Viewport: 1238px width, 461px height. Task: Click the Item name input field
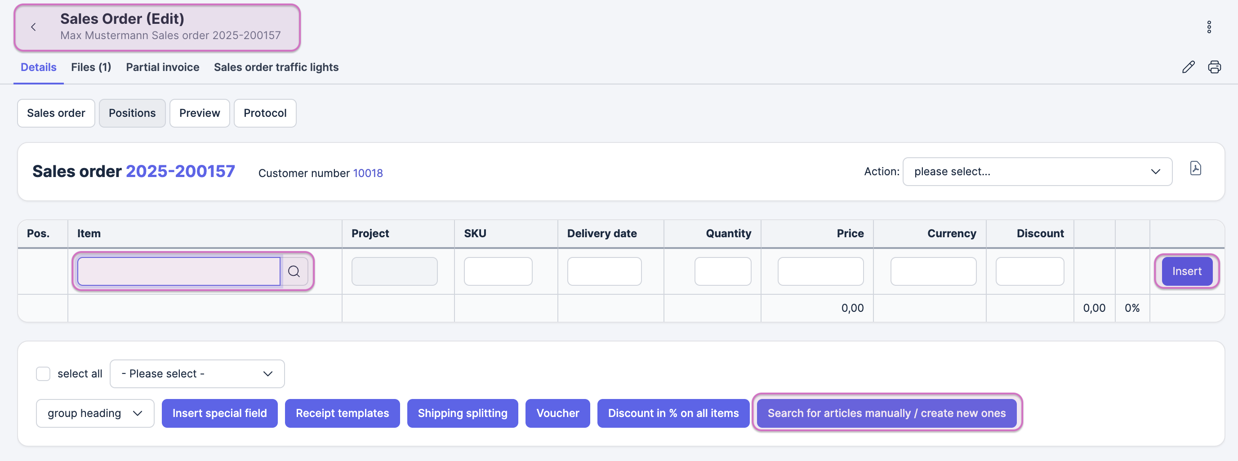pyautogui.click(x=179, y=271)
